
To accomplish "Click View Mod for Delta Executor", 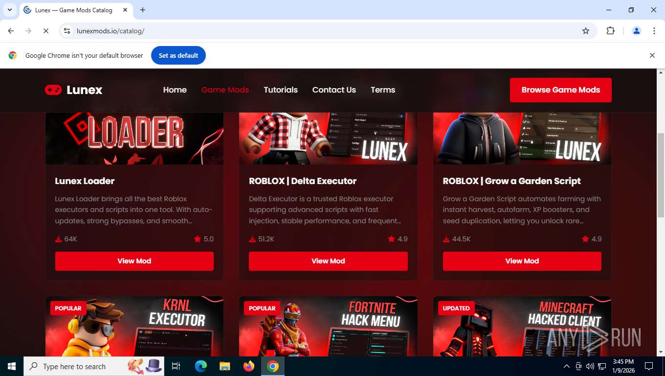I will 328,261.
